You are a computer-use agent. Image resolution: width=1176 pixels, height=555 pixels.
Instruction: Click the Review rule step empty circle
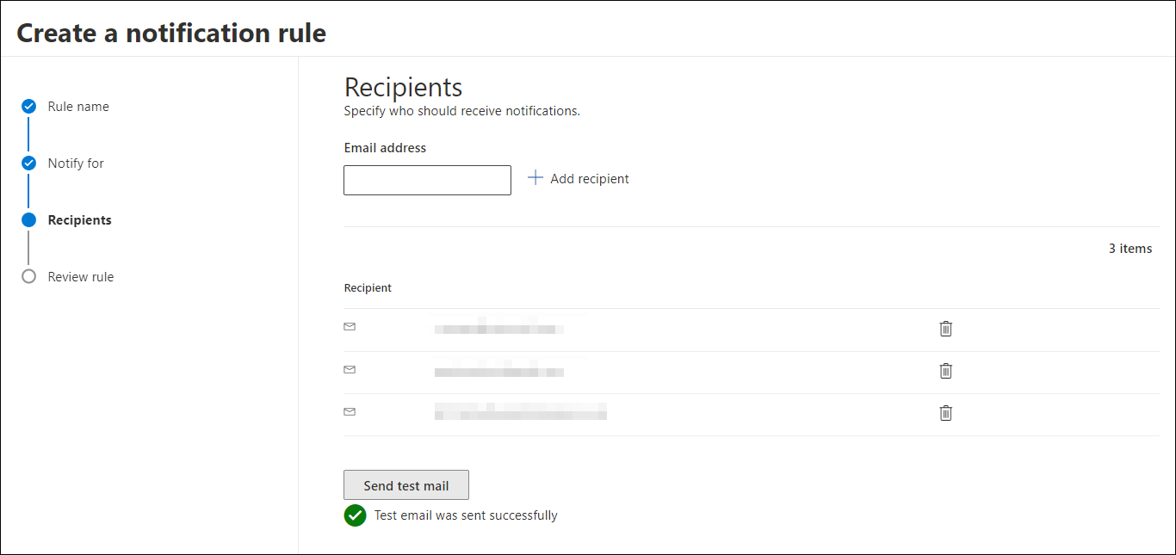click(28, 277)
